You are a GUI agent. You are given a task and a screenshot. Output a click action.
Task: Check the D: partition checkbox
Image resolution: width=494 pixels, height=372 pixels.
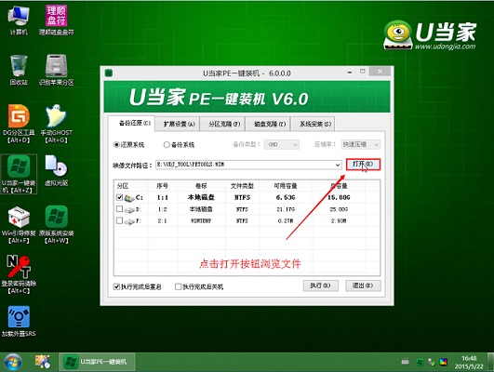(119, 209)
